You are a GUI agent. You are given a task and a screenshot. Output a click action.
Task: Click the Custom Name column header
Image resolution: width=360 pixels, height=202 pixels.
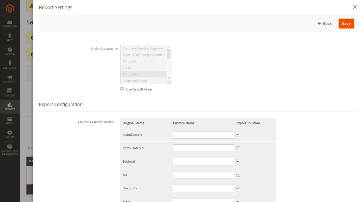coord(184,123)
